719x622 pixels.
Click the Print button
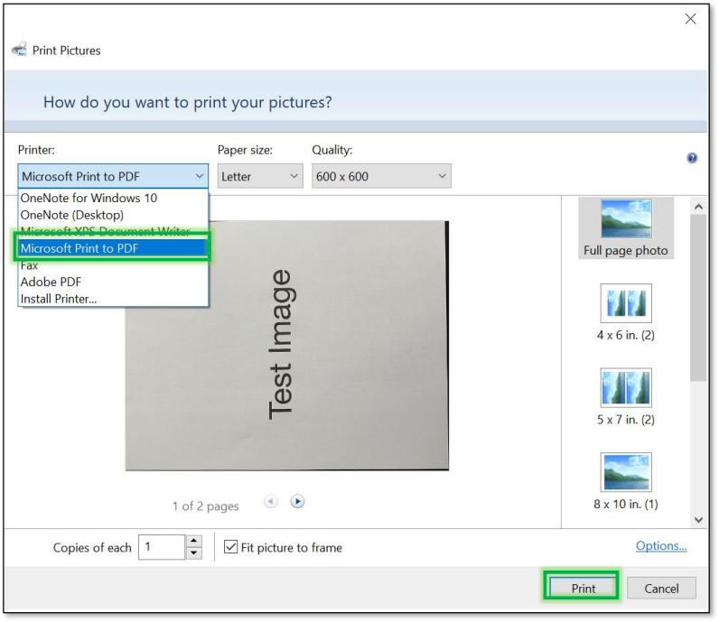pyautogui.click(x=583, y=589)
